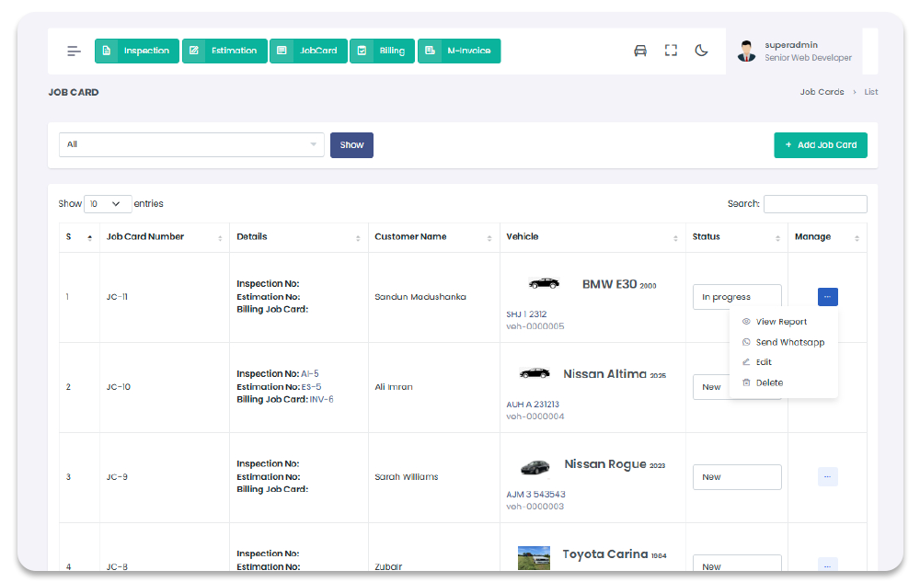The width and height of the screenshot is (920, 582).
Task: Click the car icon in header
Action: point(640,51)
